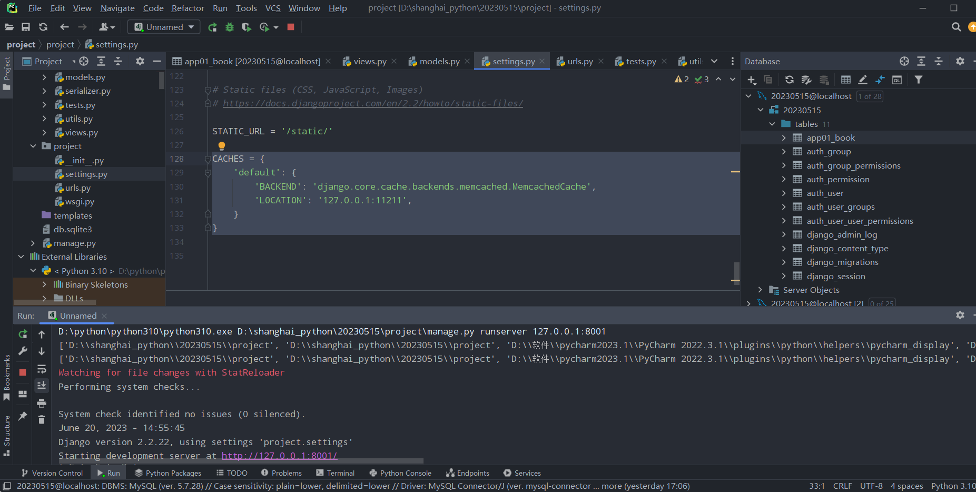Toggle the Run tool window button
This screenshot has height=492, width=976.
[108, 473]
